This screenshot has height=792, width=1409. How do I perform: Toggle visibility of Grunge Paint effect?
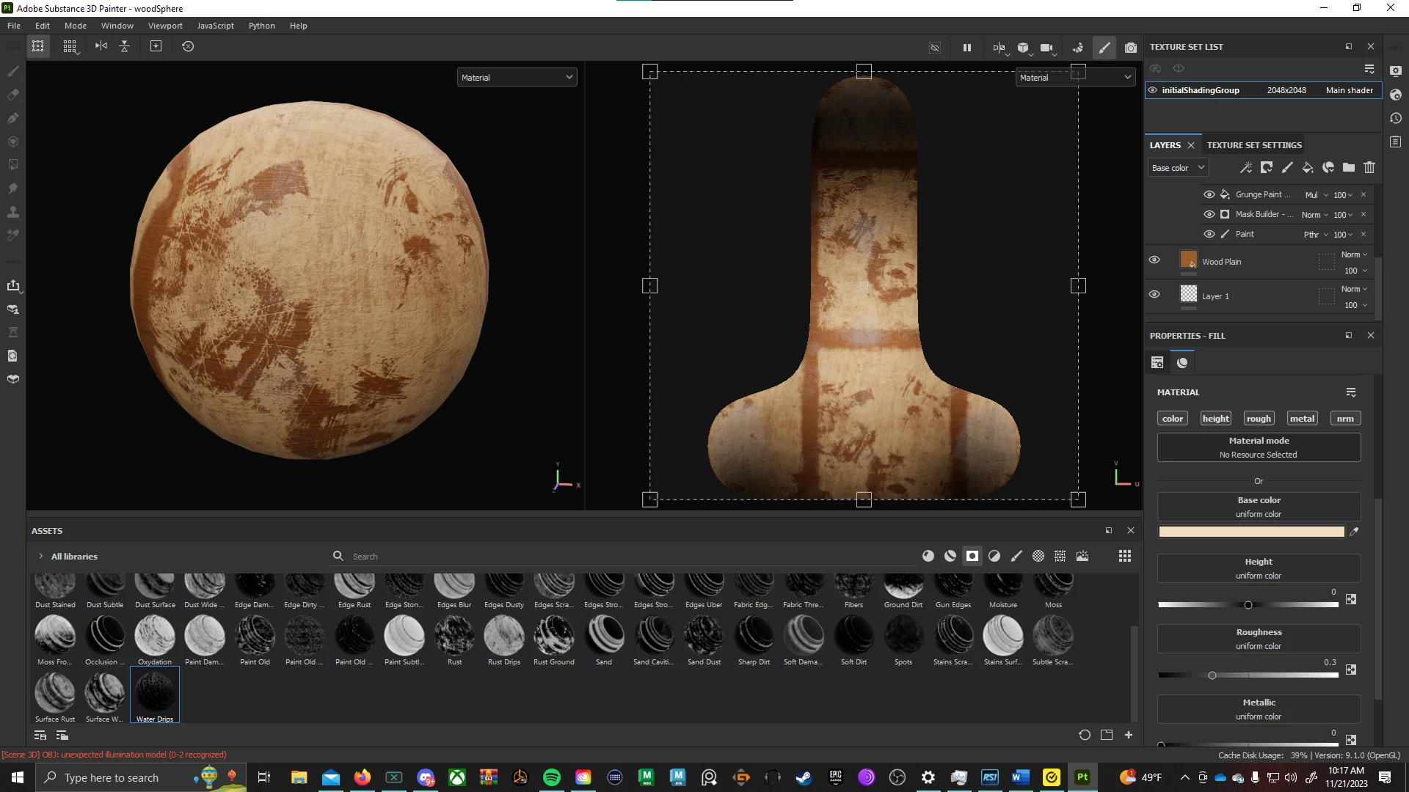(x=1209, y=194)
